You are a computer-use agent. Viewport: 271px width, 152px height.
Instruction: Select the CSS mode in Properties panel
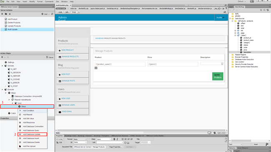(x=60, y=142)
